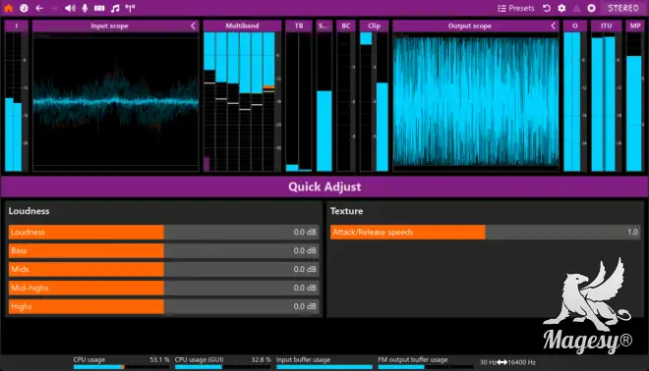Go forward with the right arrow
Screen dimensions: 649x371
pos(54,8)
